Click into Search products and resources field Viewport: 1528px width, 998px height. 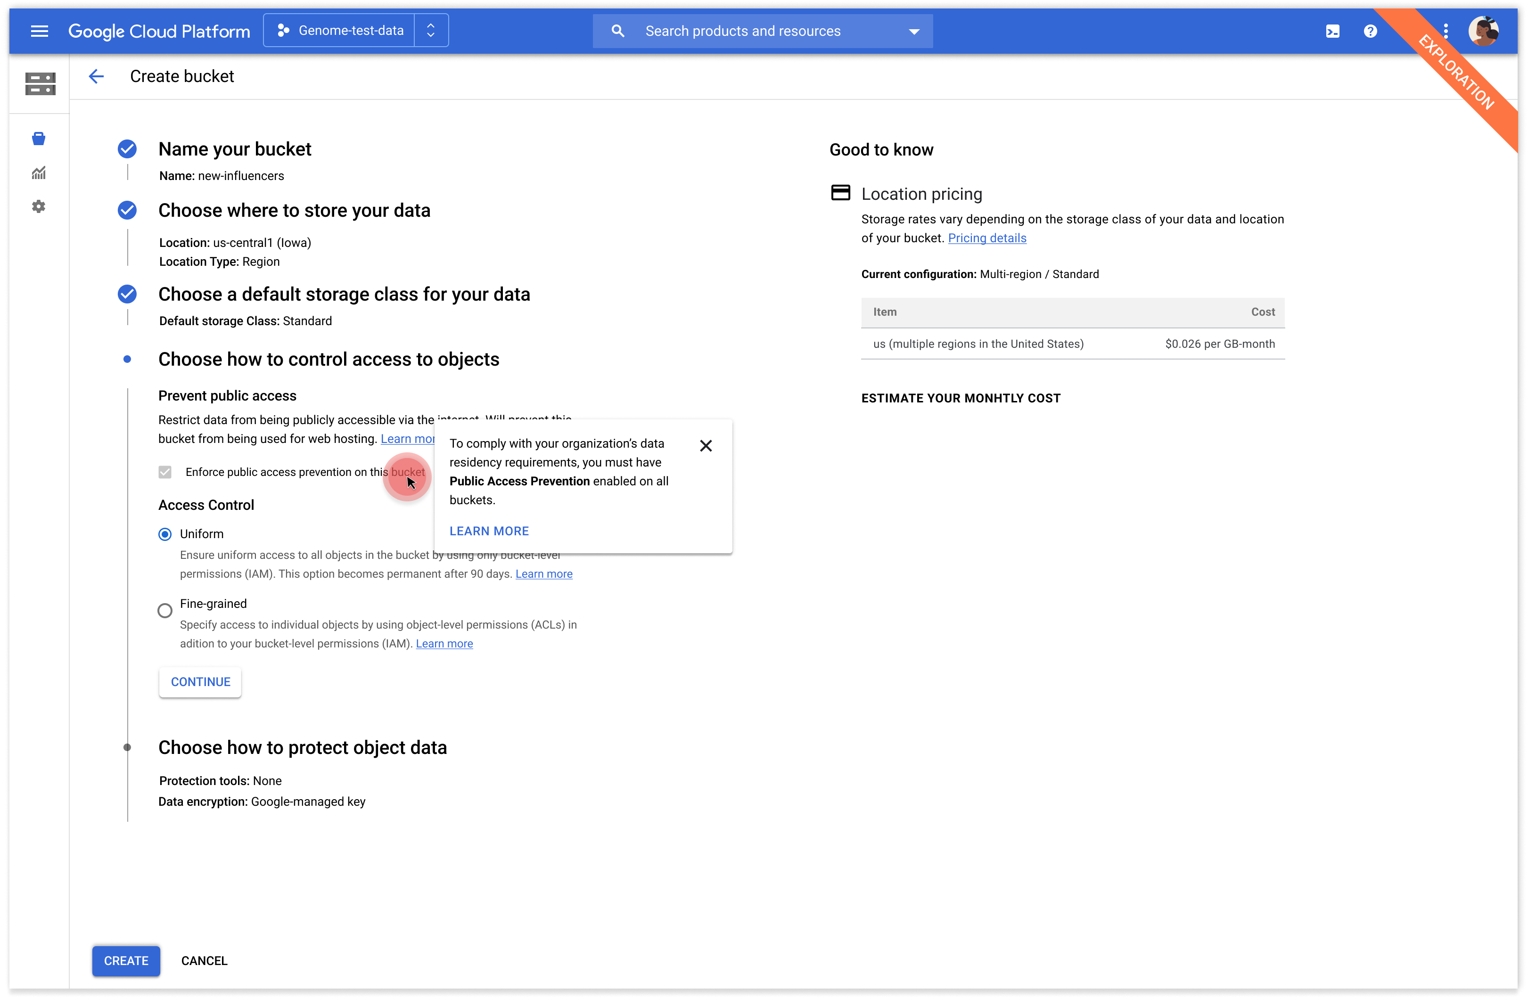(x=742, y=32)
